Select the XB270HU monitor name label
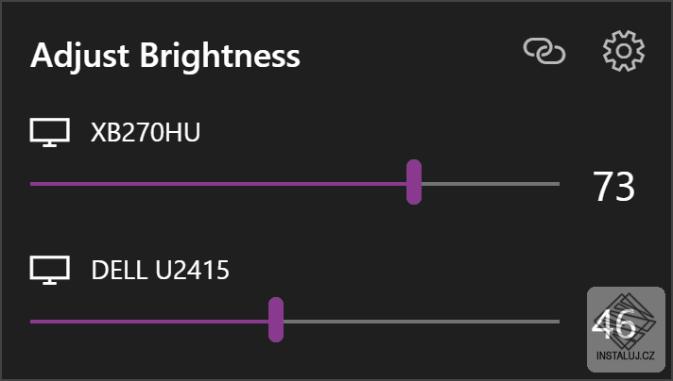The height and width of the screenshot is (381, 673). tap(146, 133)
